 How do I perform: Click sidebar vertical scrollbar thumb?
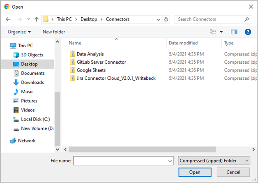(58, 119)
